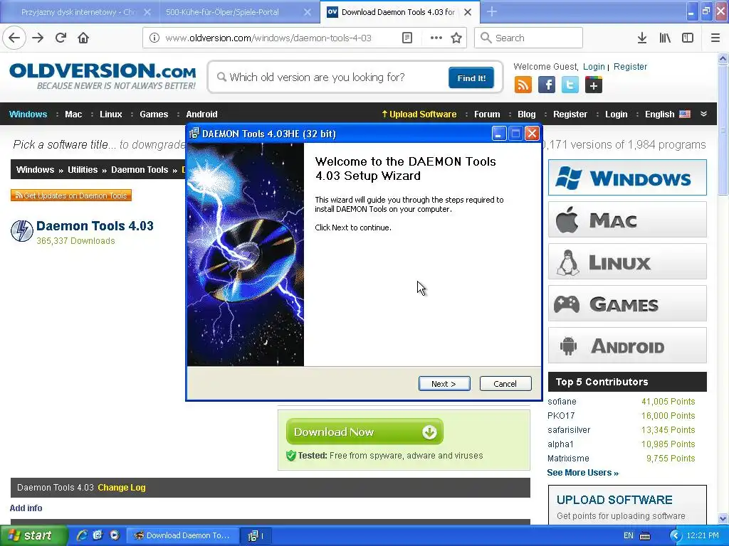The width and height of the screenshot is (729, 546).
Task: Open the large Windows category banner
Action: 627,178
